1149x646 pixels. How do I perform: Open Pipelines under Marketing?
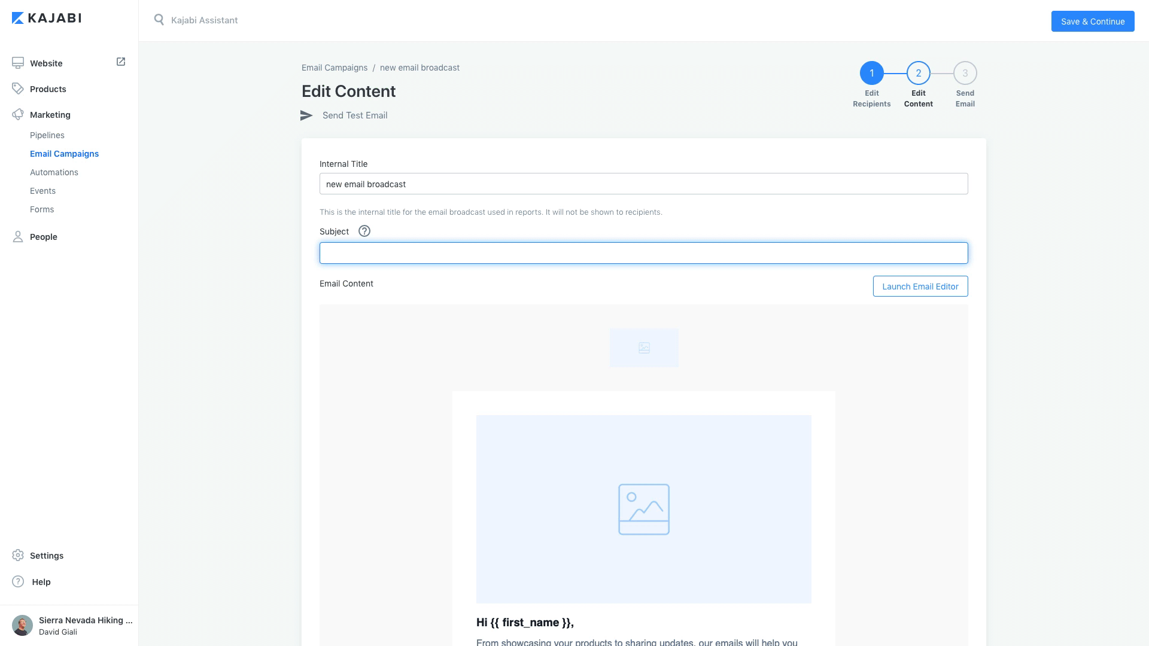47,135
